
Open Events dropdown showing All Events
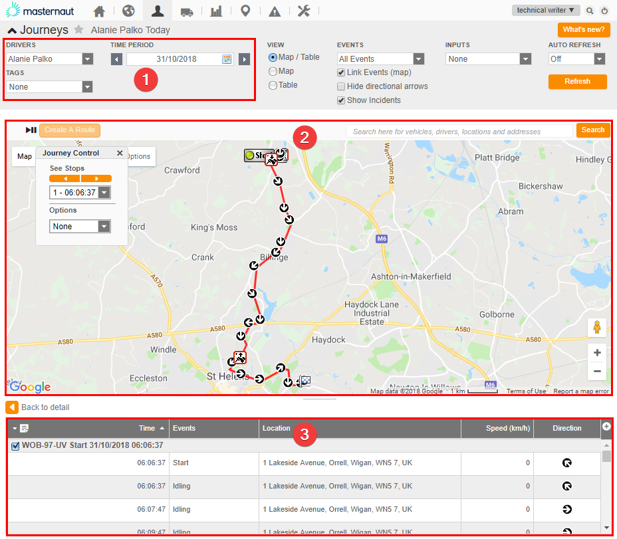click(x=380, y=59)
